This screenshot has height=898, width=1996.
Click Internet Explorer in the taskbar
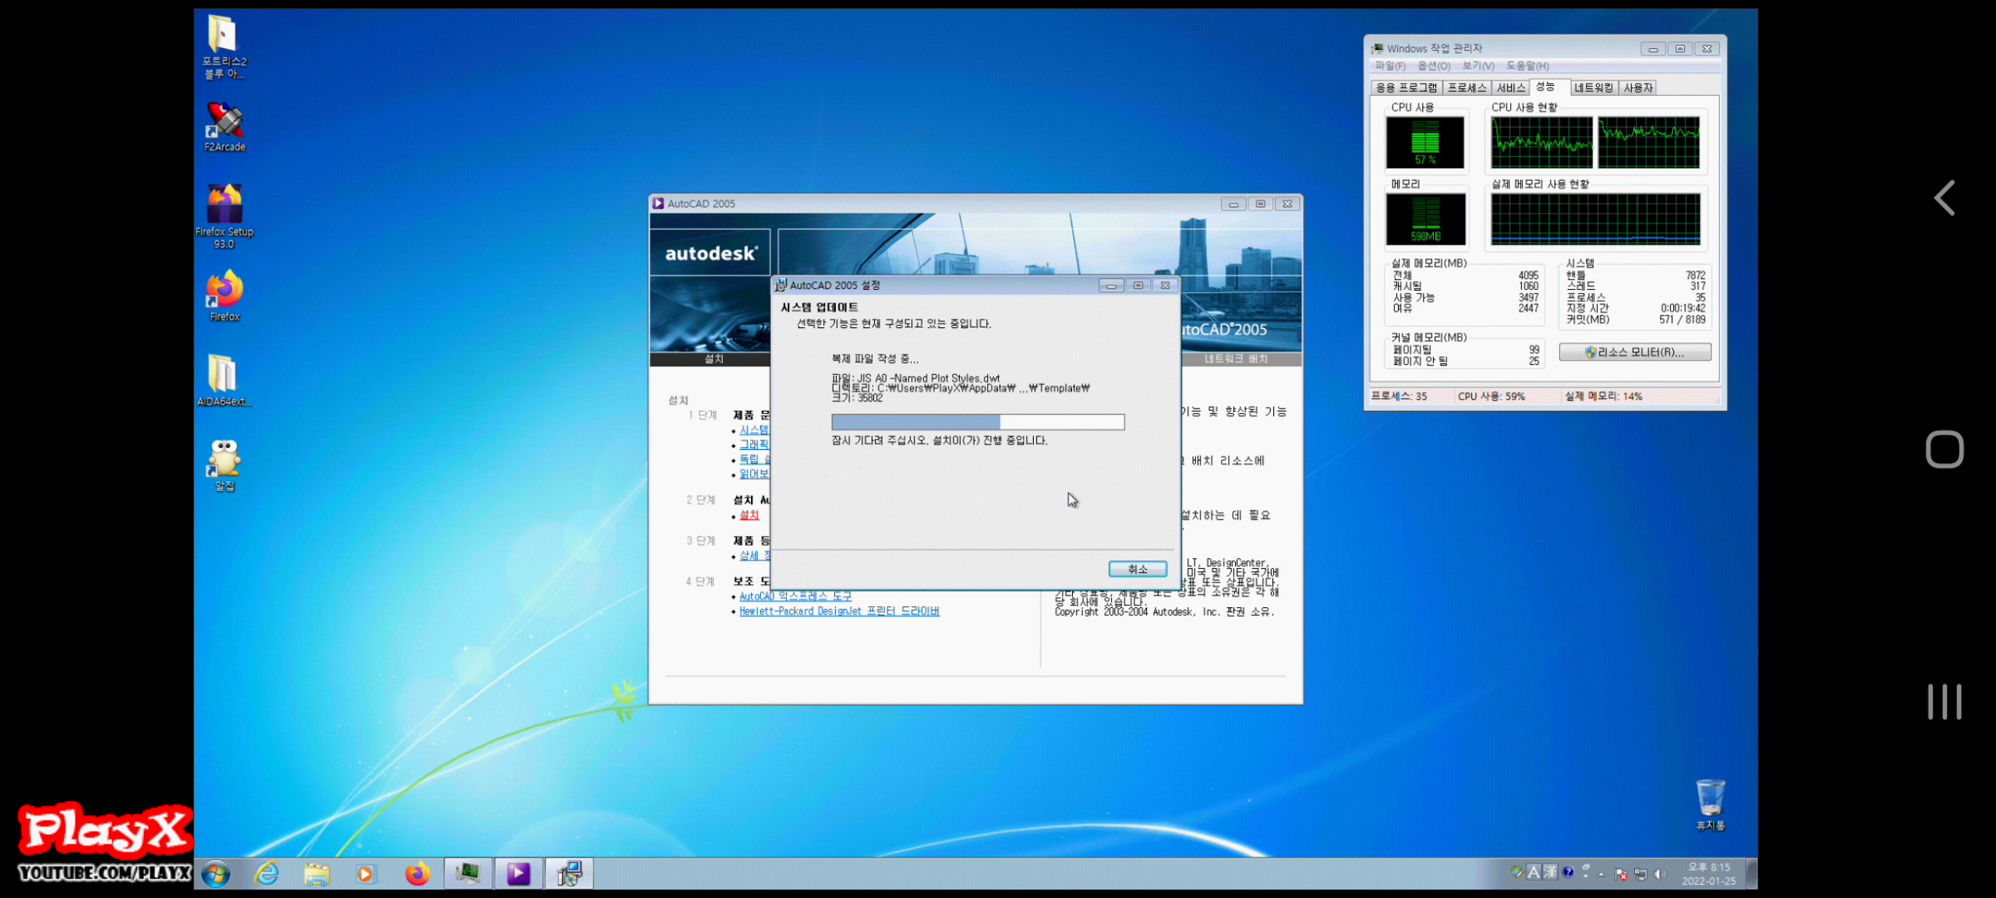coord(267,874)
